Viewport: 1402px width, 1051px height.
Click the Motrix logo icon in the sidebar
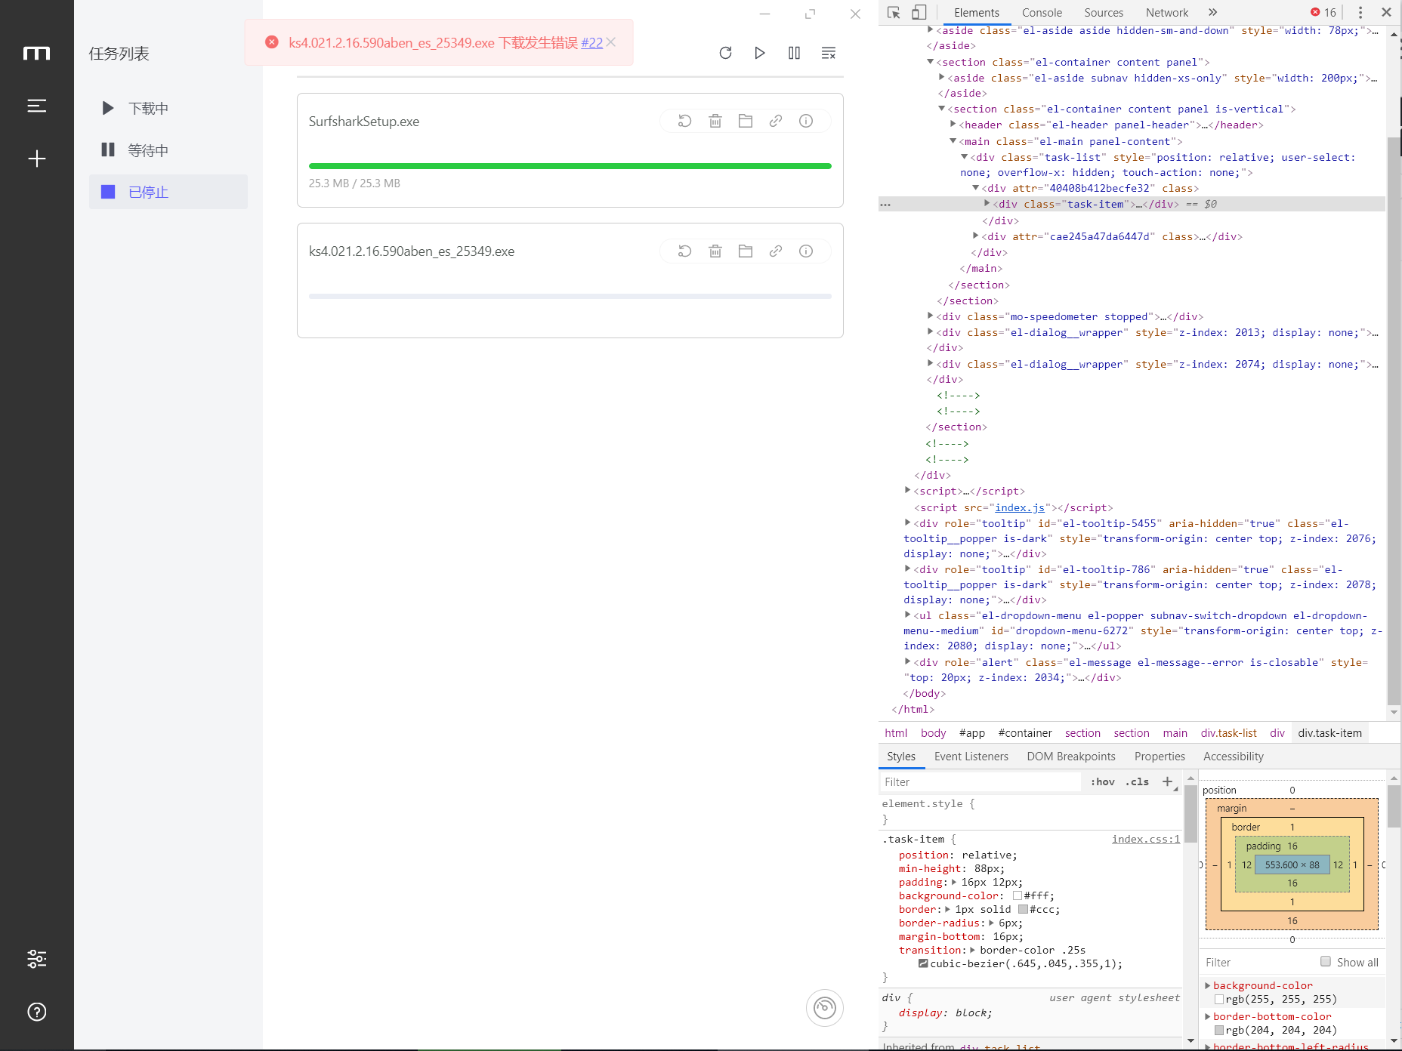click(36, 53)
